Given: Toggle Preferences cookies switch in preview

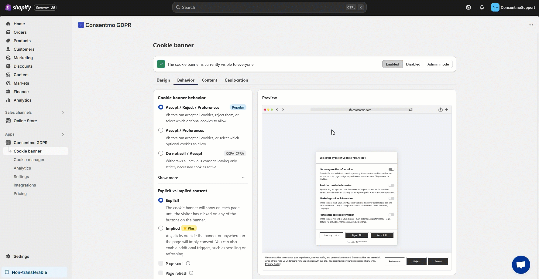Looking at the screenshot, I should click(x=391, y=215).
